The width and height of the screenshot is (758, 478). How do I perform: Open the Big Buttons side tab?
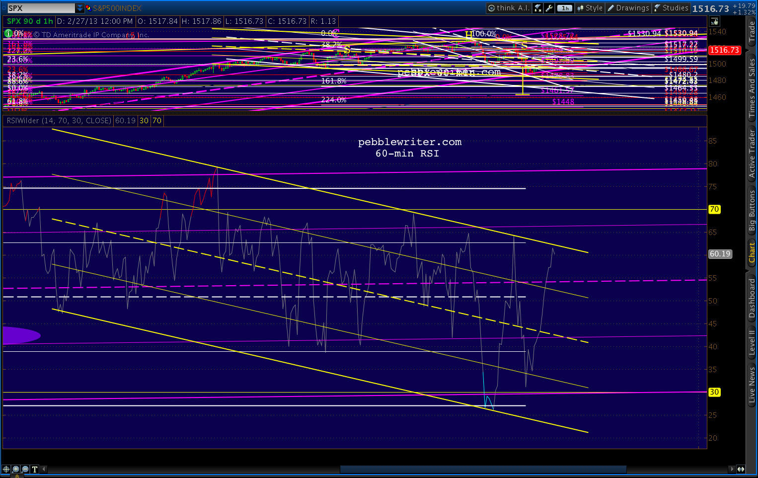[752, 211]
